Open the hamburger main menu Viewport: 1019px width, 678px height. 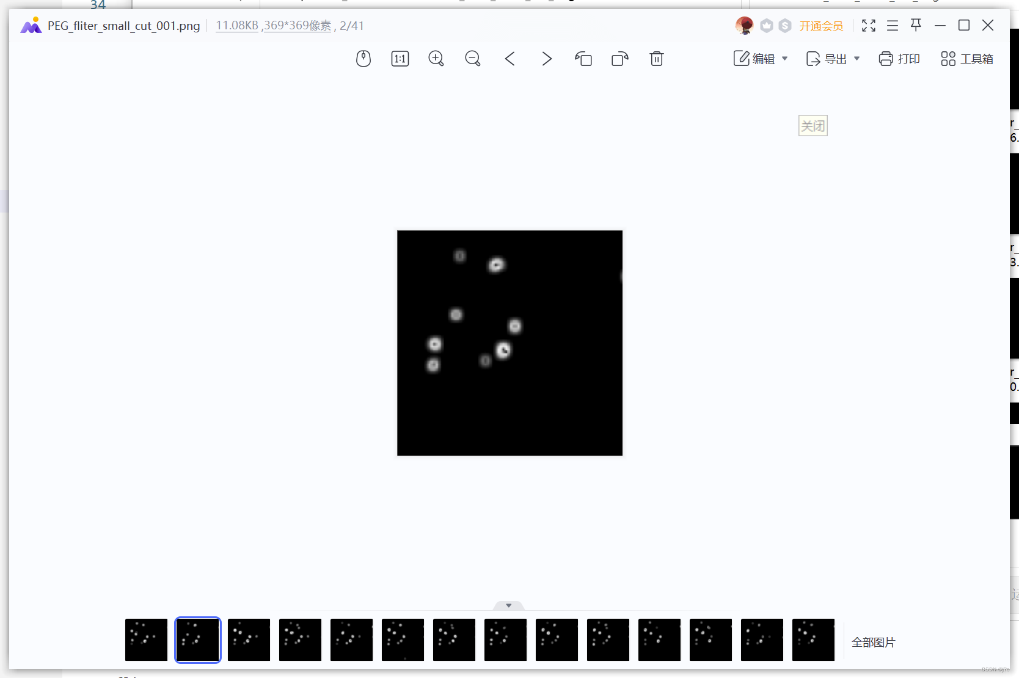point(893,26)
